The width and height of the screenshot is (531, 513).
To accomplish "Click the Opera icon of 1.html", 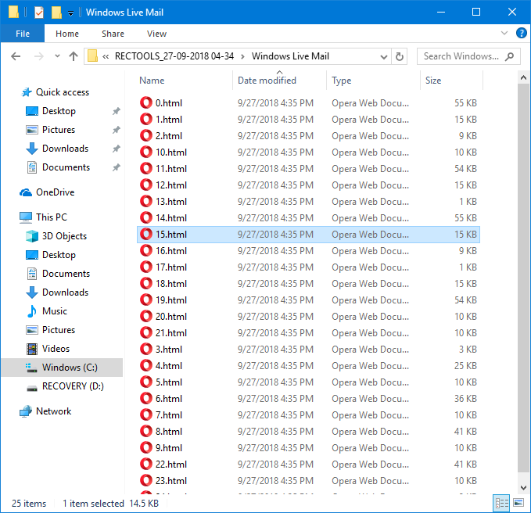I will point(146,119).
